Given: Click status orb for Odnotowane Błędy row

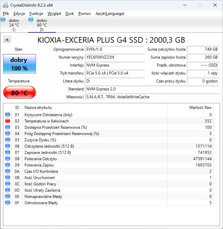Looking at the screenshot, I should [x=8, y=203].
